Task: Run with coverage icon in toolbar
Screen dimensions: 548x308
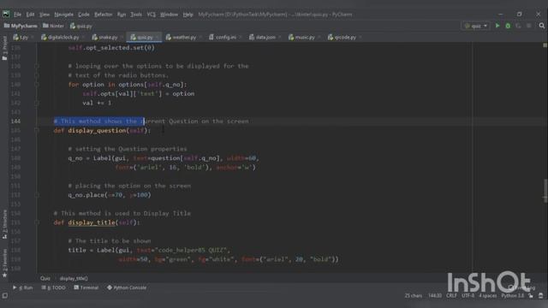Action: (x=518, y=26)
